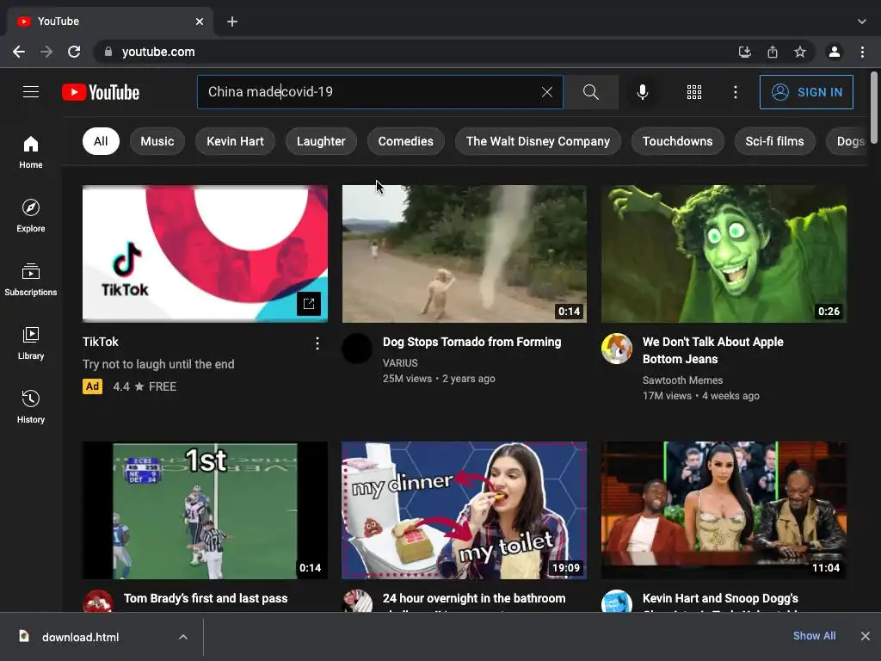Play the my dinner my toilet thumbnail
The image size is (881, 661).
(x=464, y=510)
